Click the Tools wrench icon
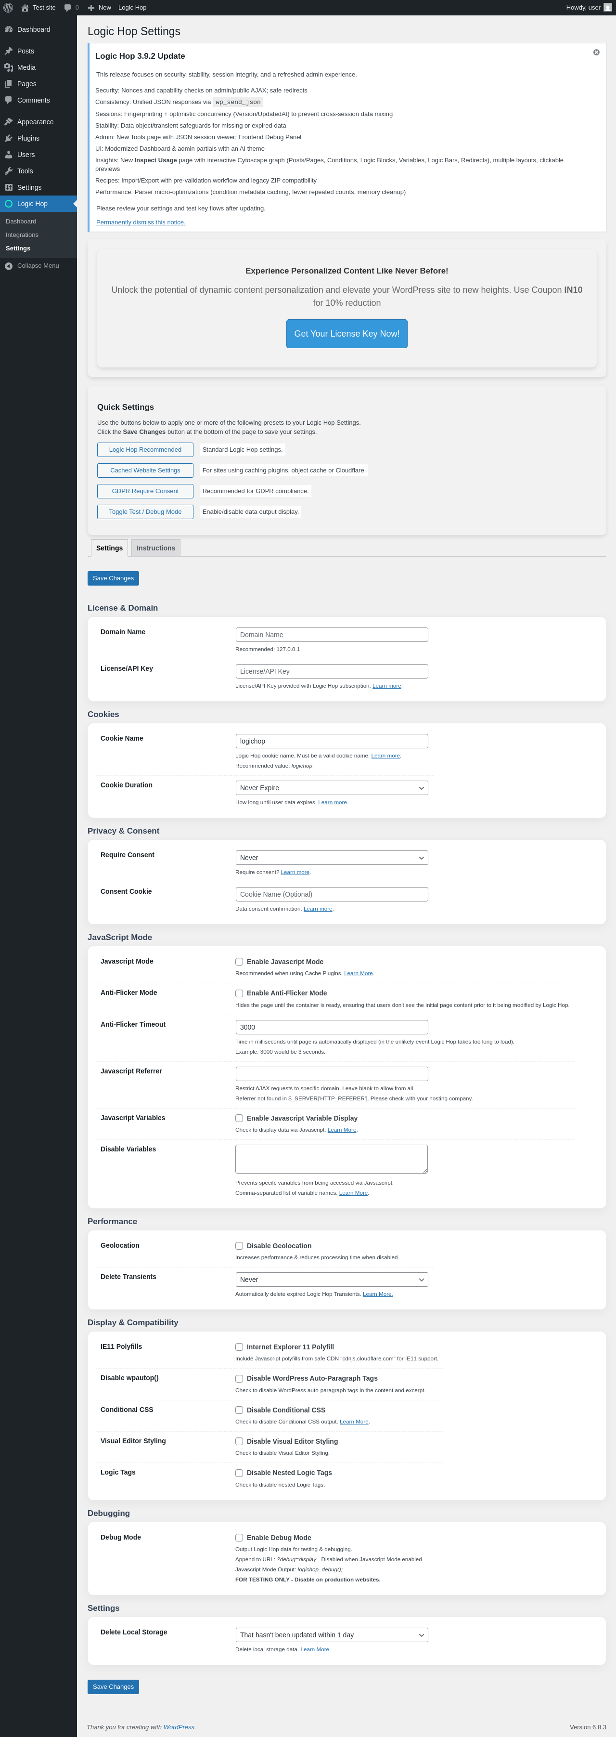The image size is (616, 1737). pos(9,171)
